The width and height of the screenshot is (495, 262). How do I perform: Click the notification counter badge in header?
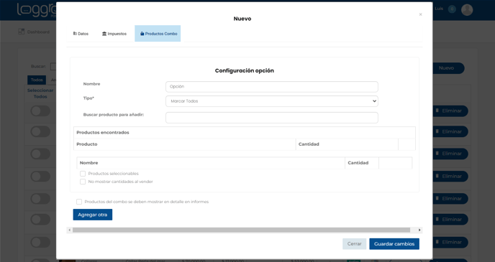452,9
